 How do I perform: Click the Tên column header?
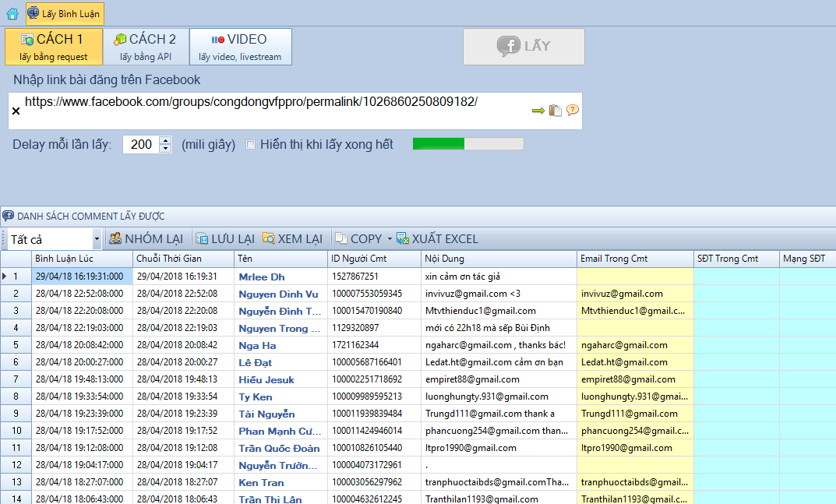point(281,259)
